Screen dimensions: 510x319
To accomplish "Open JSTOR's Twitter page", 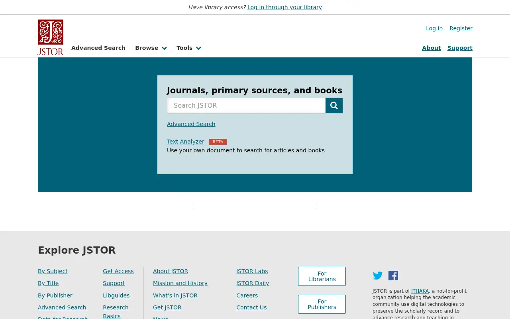I will [378, 276].
